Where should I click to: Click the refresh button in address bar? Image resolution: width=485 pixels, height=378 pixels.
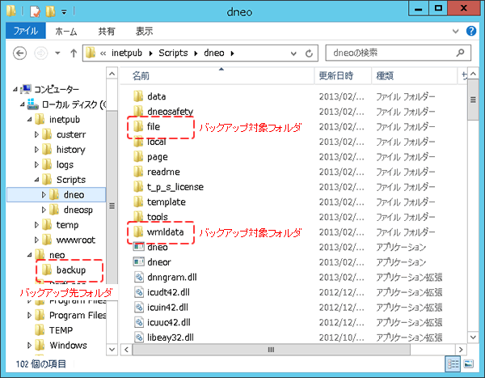click(310, 53)
